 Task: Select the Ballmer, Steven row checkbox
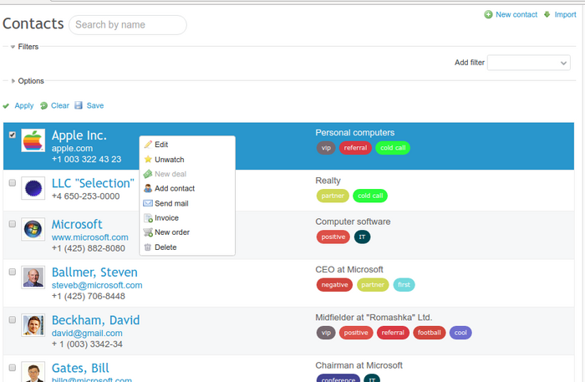click(12, 272)
